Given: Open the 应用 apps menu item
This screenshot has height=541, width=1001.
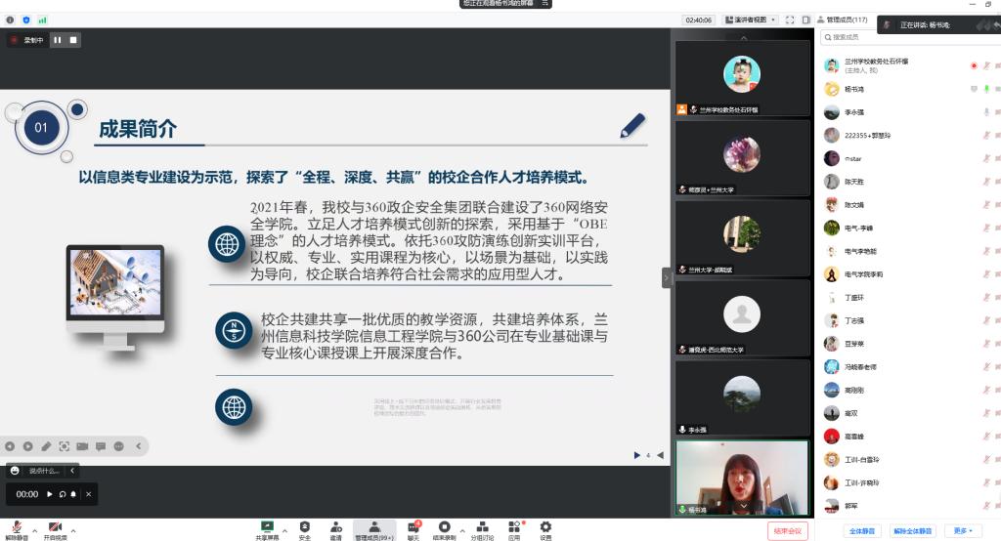Looking at the screenshot, I should 514,526.
